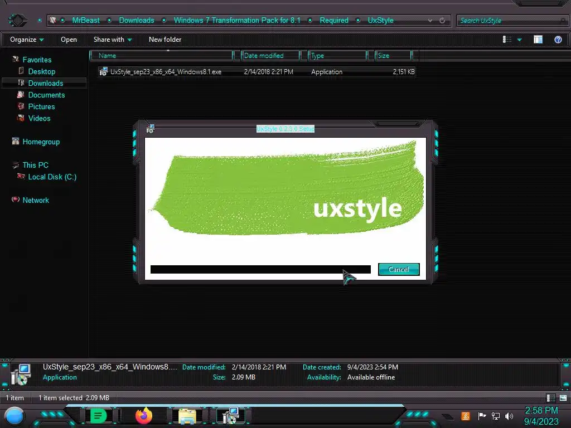The width and height of the screenshot is (571, 428).
Task: Open Documents in navigation pane
Action: click(46, 95)
